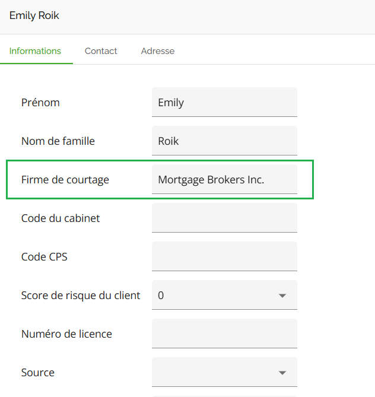
Task: Click the Numéro de licence label
Action: click(66, 334)
